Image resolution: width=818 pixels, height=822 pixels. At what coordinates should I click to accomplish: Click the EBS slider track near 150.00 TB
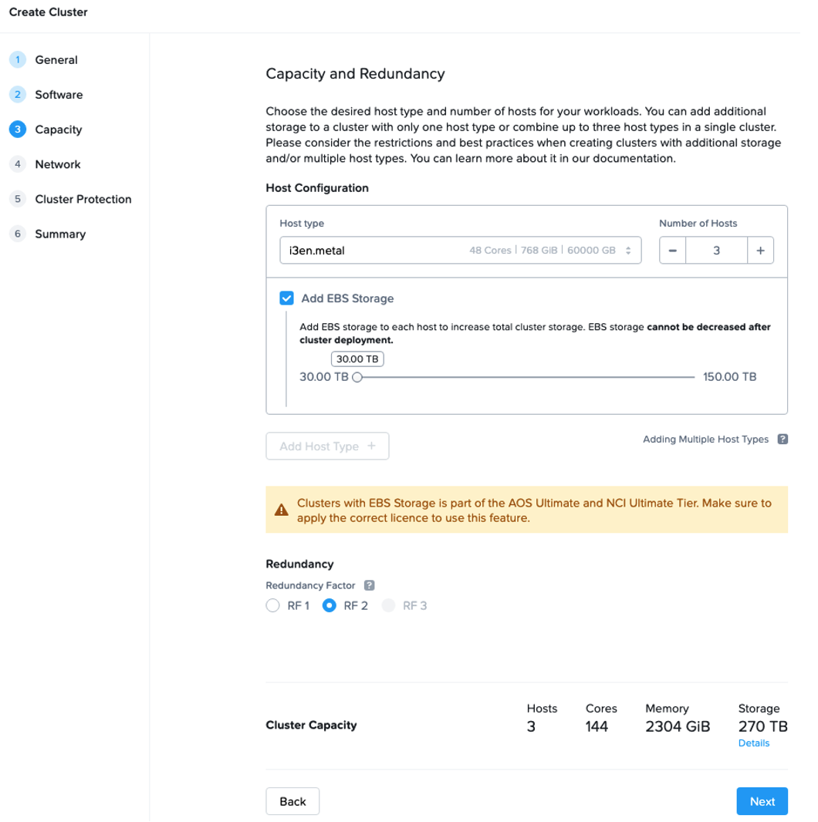(x=691, y=377)
